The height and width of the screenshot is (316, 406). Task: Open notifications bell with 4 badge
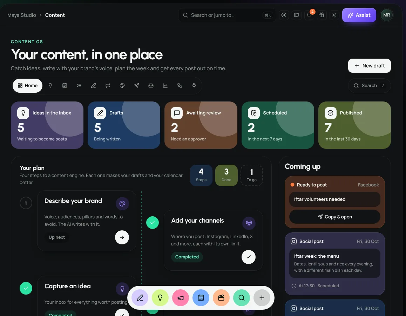[x=309, y=15]
